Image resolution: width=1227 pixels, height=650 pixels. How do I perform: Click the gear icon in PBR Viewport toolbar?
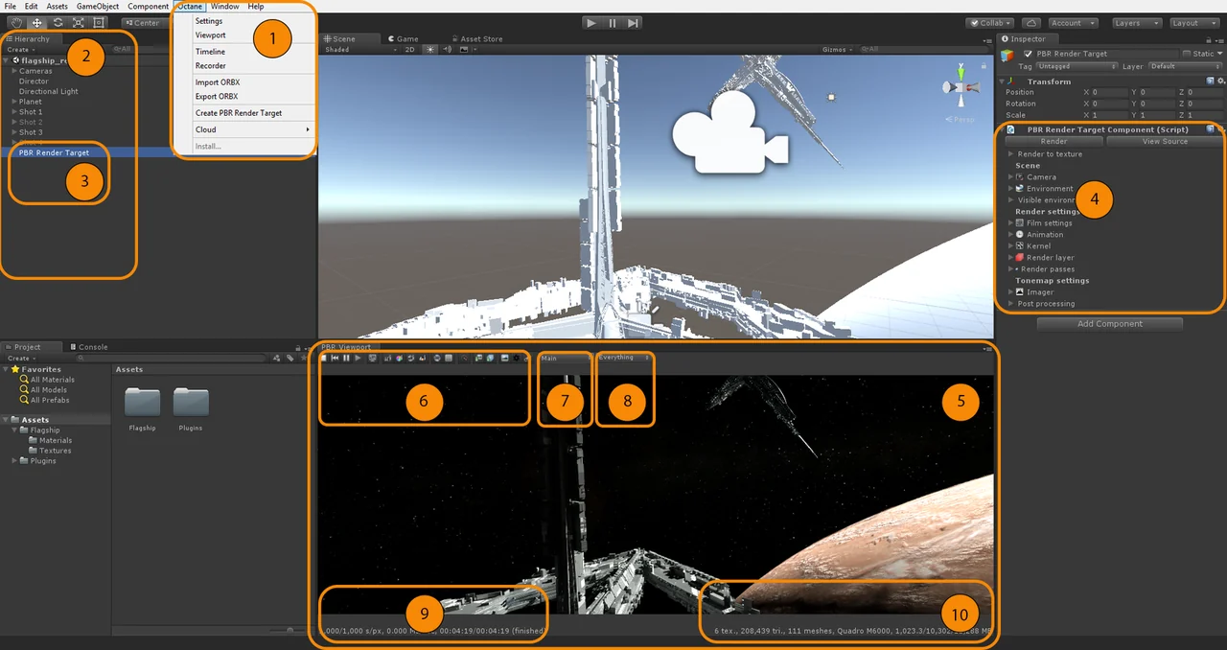coord(516,359)
